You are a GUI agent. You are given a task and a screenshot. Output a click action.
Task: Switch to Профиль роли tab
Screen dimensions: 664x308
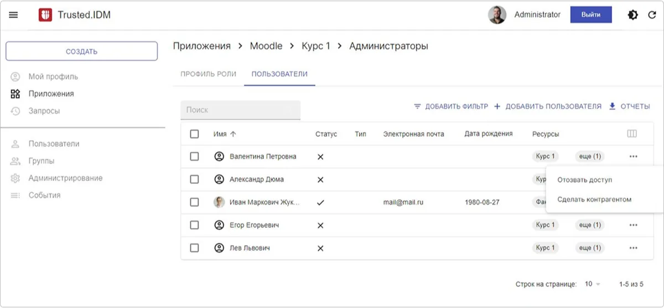pos(209,74)
